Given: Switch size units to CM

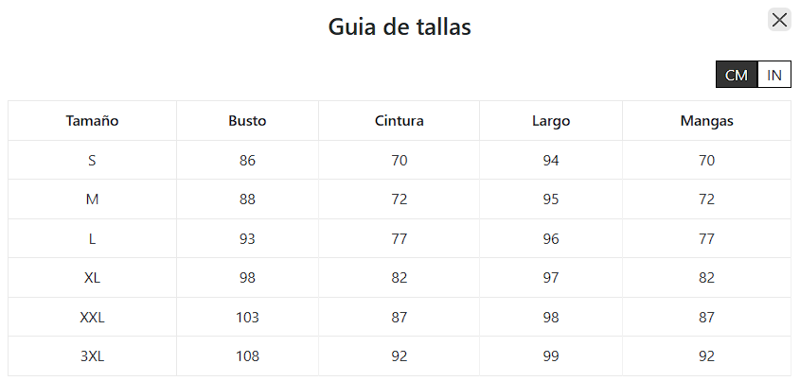Looking at the screenshot, I should 737,76.
